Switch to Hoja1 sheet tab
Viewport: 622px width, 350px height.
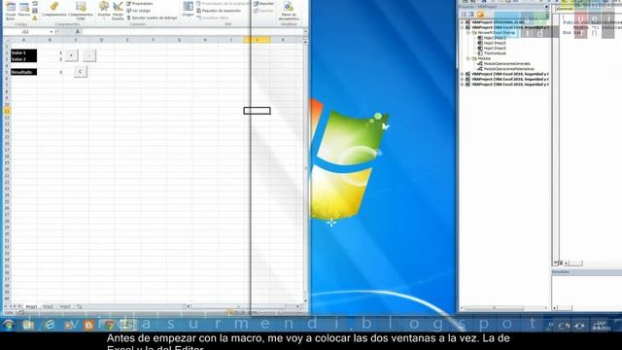[31, 307]
